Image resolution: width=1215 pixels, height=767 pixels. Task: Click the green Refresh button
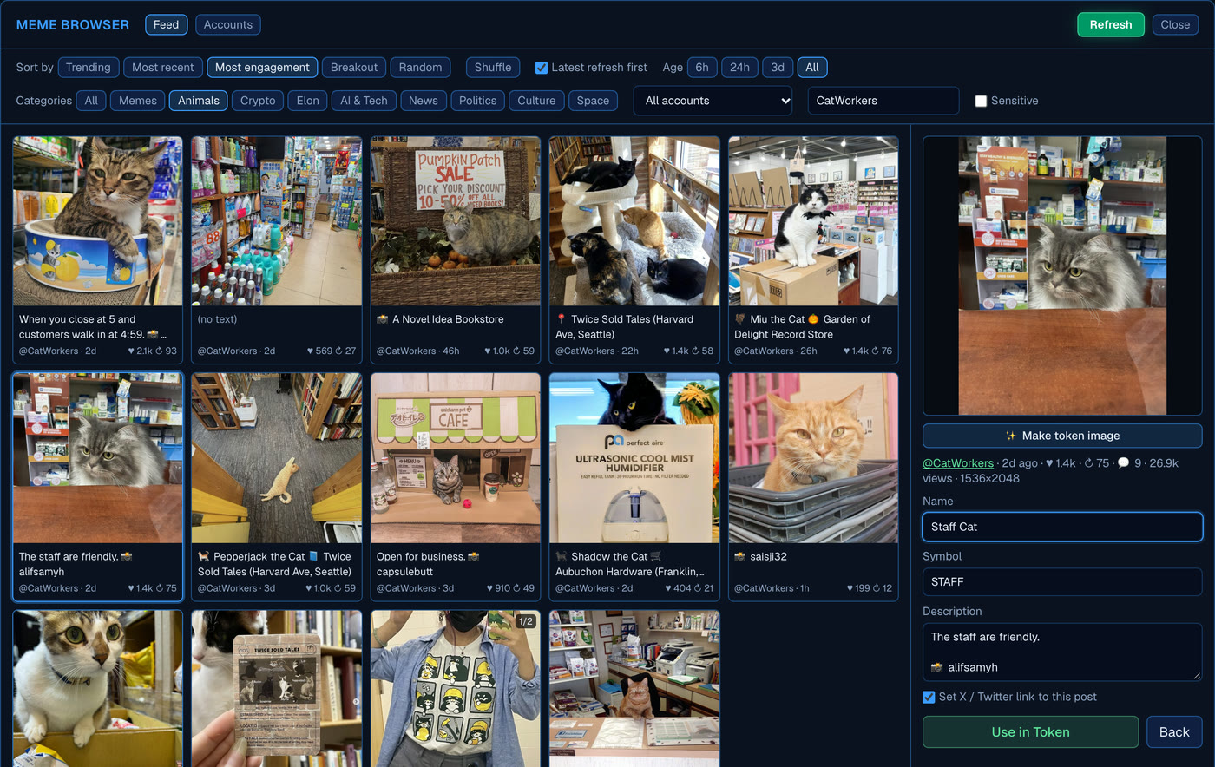(x=1111, y=24)
